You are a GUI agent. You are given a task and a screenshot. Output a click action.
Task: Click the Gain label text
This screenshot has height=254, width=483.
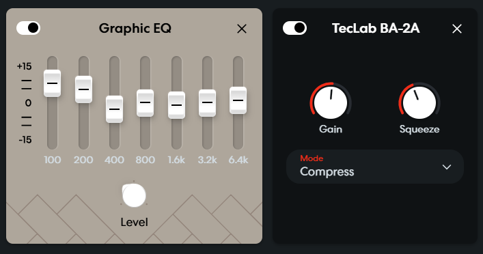click(331, 129)
